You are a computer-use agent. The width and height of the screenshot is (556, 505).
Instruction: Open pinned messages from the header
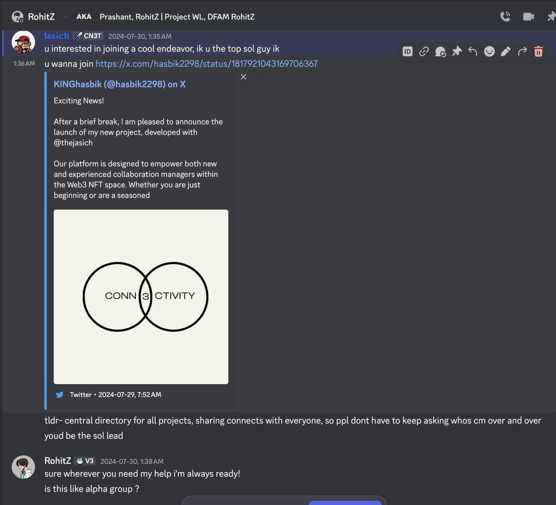click(x=550, y=16)
